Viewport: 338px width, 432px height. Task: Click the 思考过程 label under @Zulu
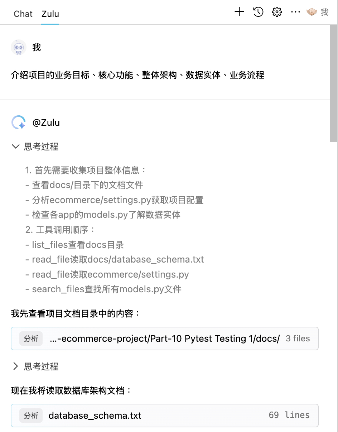click(41, 147)
